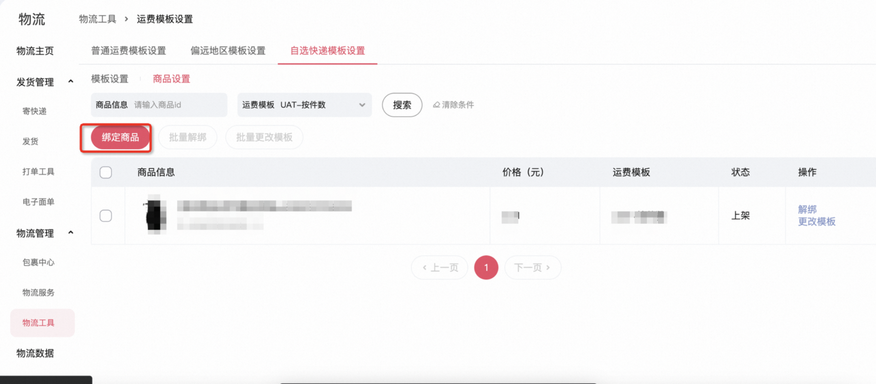The width and height of the screenshot is (876, 384).
Task: Click the 上一页 left arrow
Action: (x=425, y=267)
